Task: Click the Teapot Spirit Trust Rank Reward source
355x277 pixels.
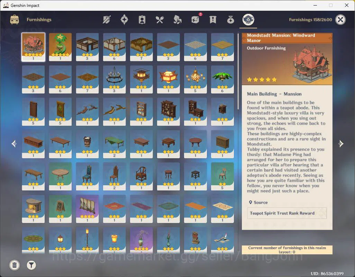Action: [x=287, y=213]
